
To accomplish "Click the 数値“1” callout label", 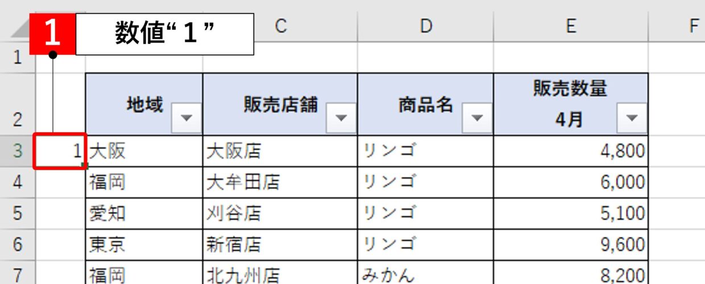I will [x=165, y=34].
